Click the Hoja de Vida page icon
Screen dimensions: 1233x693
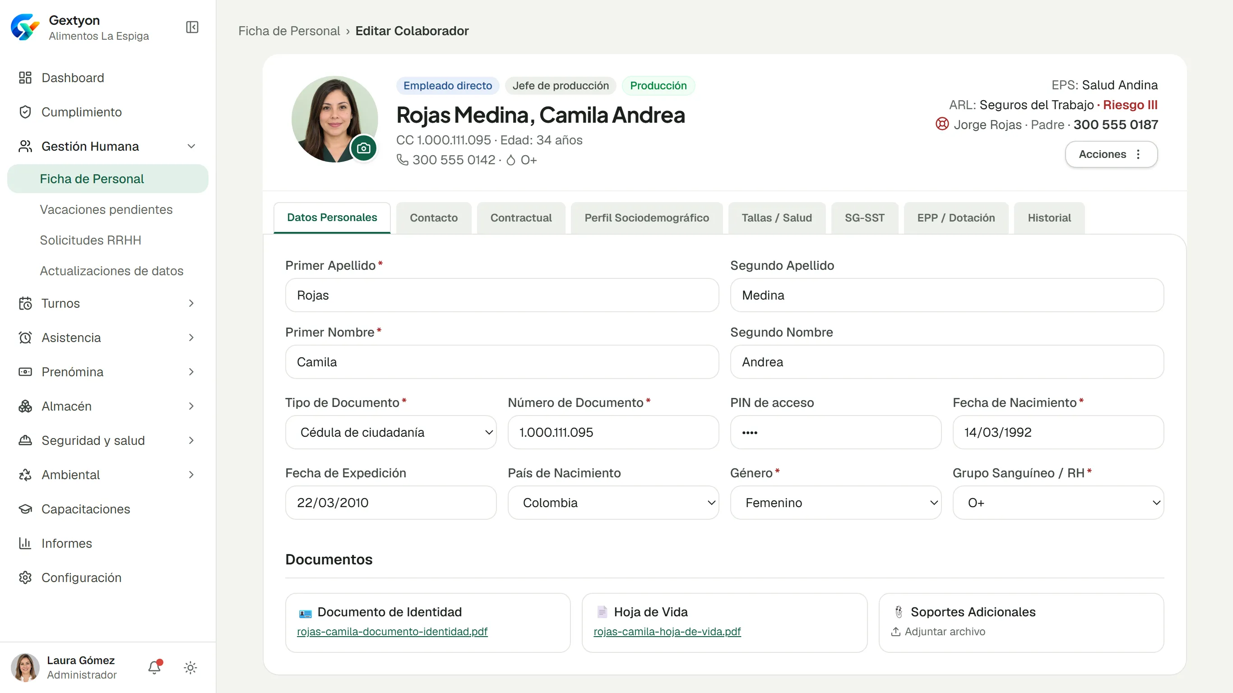[x=602, y=612]
